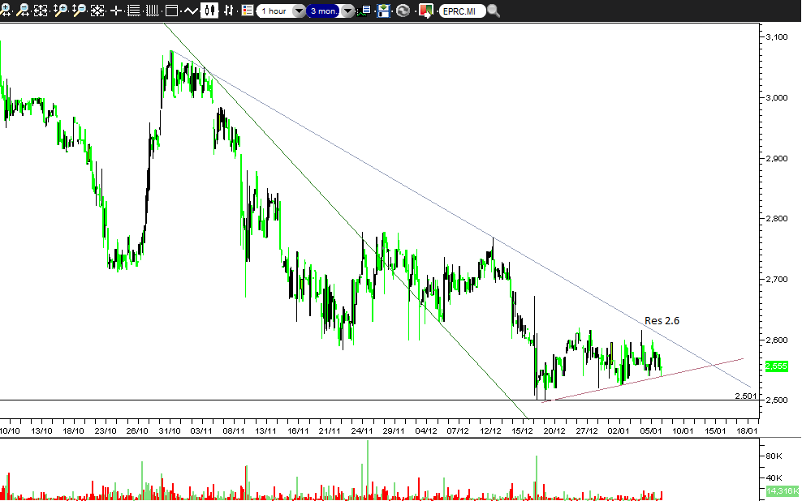Click the 31/10 date axis label

pyautogui.click(x=170, y=430)
